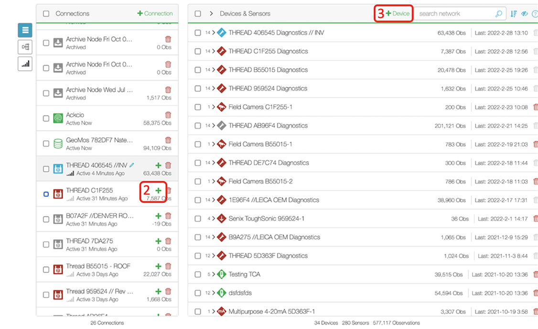Toggle the hidden-eye icon beside search
The height and width of the screenshot is (329, 538).
click(x=525, y=14)
